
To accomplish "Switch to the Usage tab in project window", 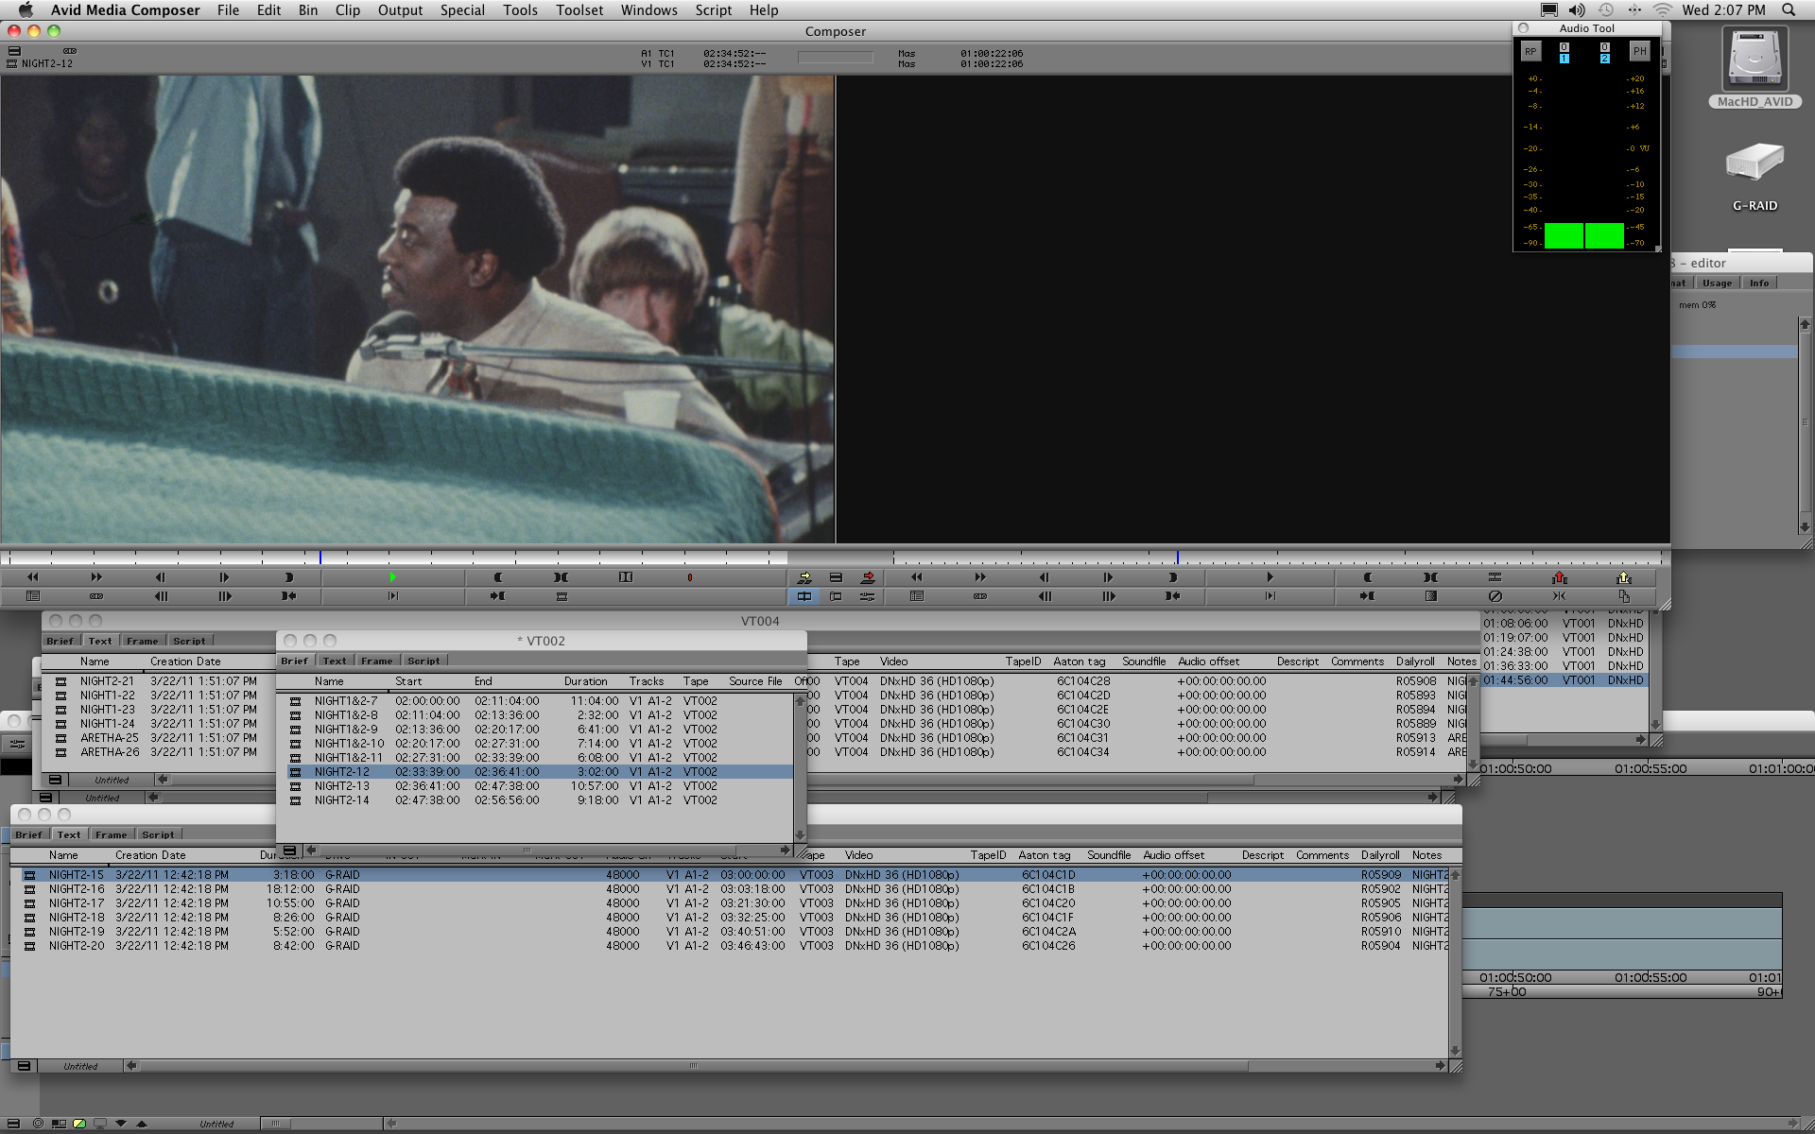I will click(x=1717, y=283).
